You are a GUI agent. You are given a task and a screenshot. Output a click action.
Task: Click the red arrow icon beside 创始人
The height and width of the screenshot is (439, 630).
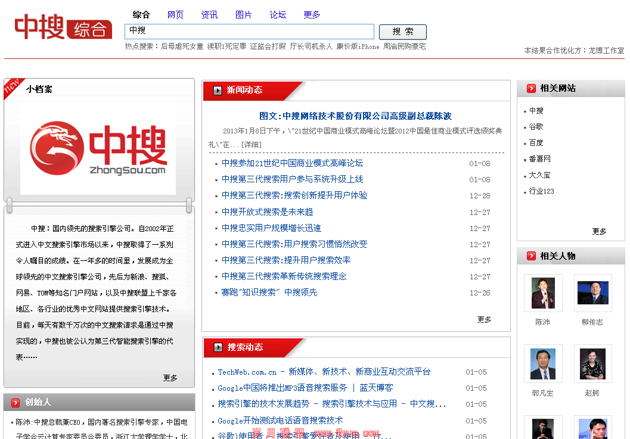15,403
